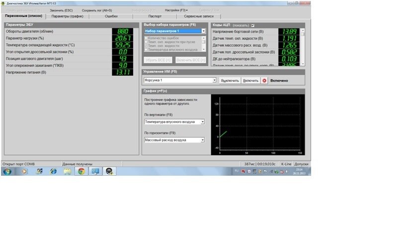
Task: Click the Включить button
Action: click(x=250, y=81)
